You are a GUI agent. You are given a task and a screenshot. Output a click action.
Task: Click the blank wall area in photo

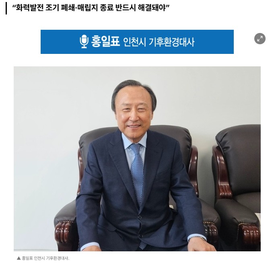(52, 113)
